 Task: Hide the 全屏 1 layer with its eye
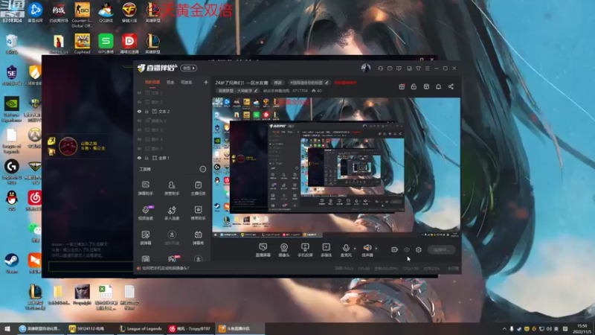point(139,158)
